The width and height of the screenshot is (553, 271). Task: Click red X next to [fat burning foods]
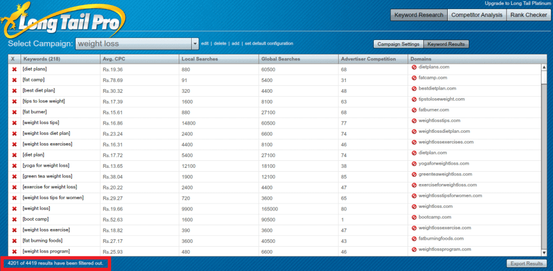coord(15,241)
